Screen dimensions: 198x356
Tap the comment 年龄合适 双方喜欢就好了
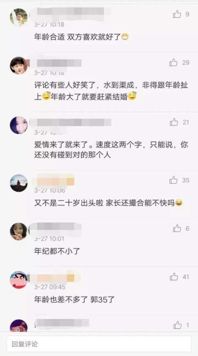(81, 37)
